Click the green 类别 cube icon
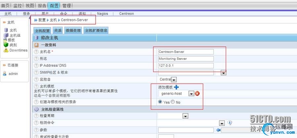The height and width of the screenshot is (138, 297). point(6,45)
